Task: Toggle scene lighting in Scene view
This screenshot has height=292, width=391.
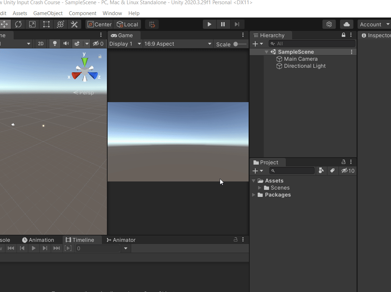Action: click(x=55, y=44)
